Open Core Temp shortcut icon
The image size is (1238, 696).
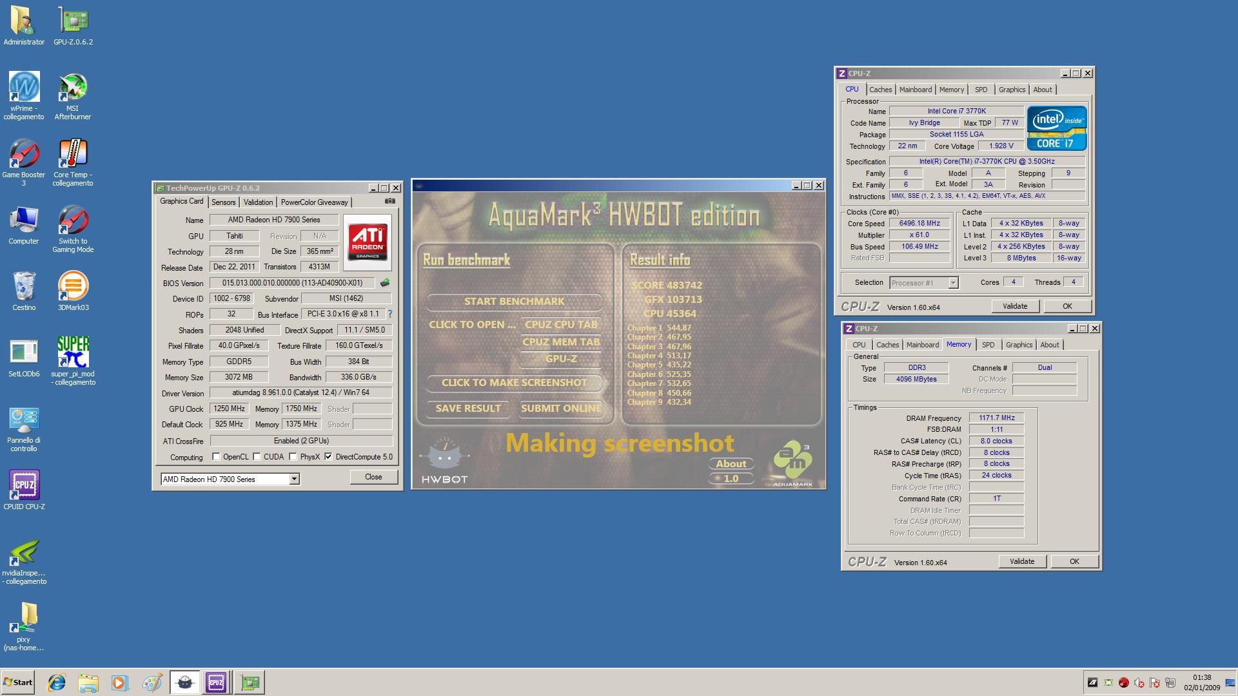[73, 162]
